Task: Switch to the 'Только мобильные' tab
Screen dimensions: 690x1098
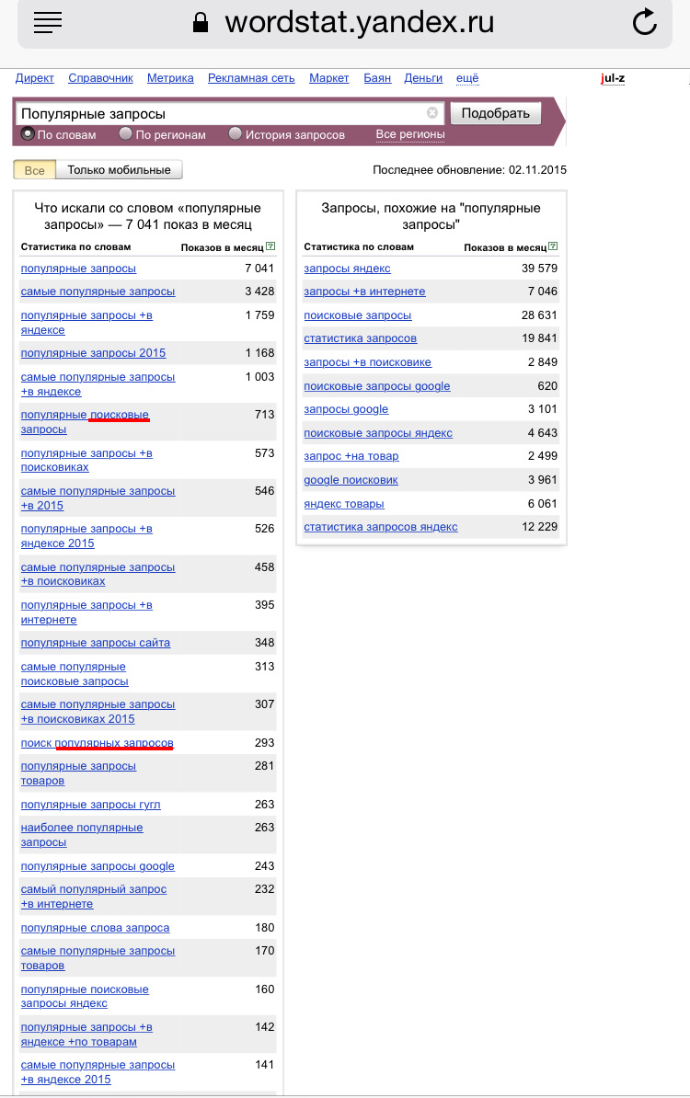Action: [x=119, y=170]
